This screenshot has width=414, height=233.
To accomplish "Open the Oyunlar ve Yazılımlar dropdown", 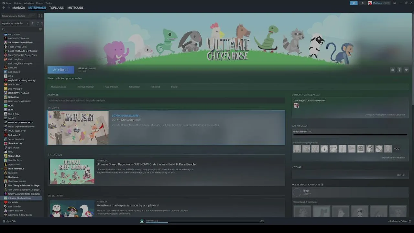I will [x=15, y=23].
